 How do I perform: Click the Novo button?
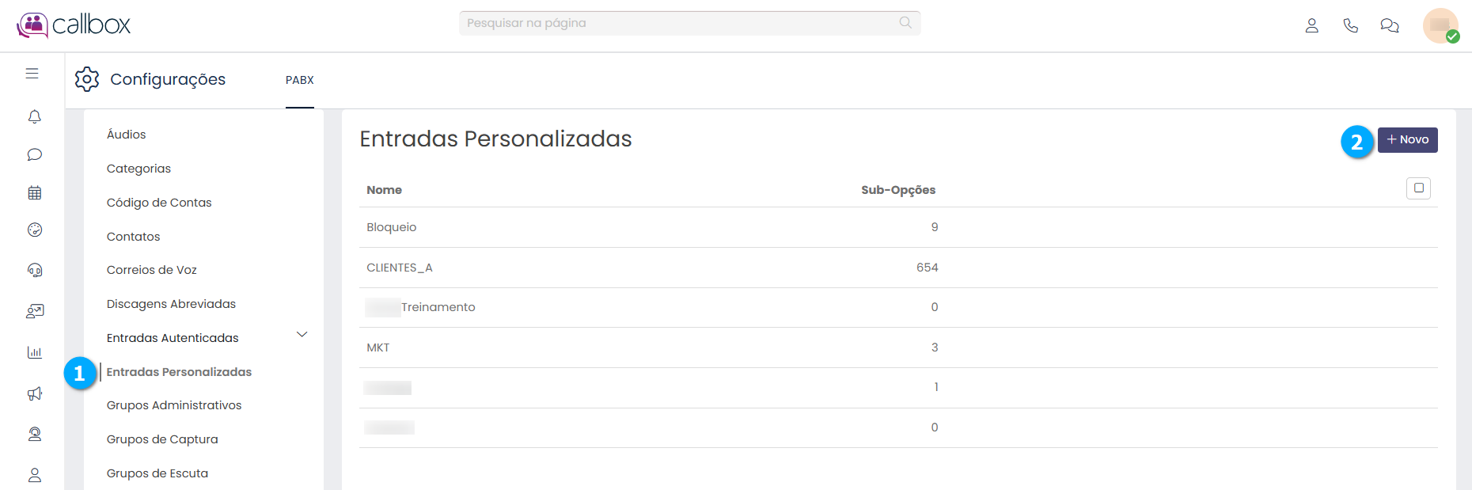tap(1407, 140)
